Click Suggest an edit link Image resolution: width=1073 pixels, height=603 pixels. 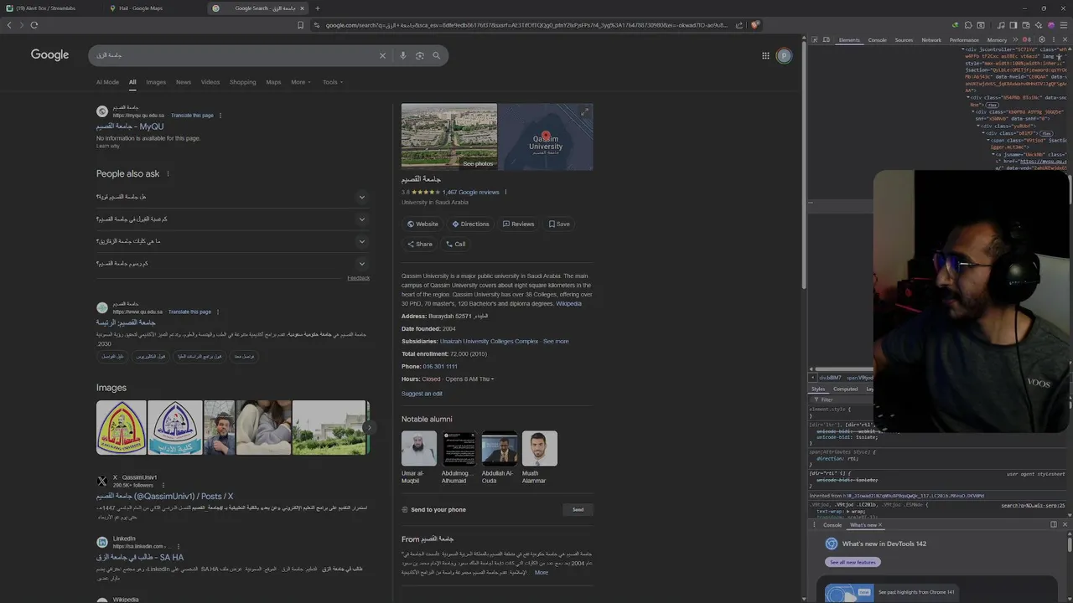(x=422, y=394)
